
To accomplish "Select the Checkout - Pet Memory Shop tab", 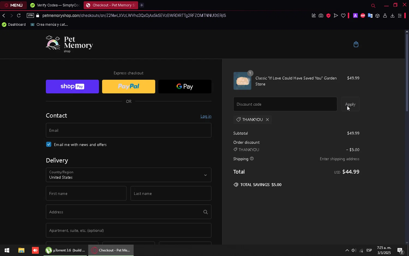I will [x=111, y=5].
